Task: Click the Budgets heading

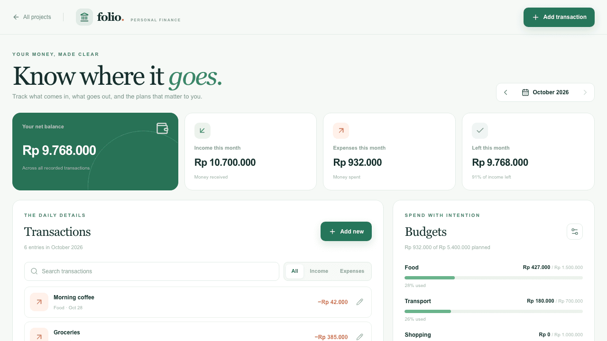Action: (x=425, y=232)
